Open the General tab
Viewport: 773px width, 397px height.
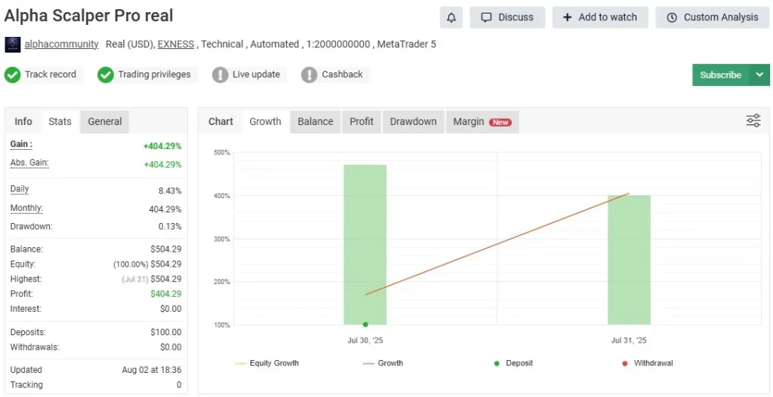[x=104, y=121]
